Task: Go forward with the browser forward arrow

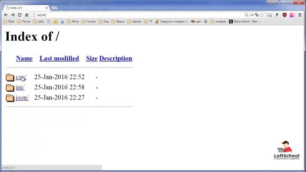Action: (13, 15)
